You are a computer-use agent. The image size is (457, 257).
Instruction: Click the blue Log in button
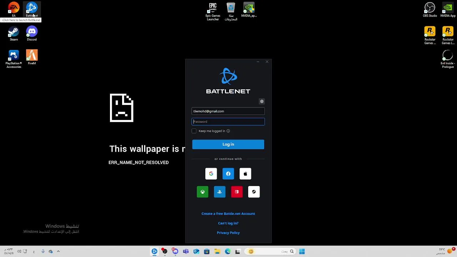(x=228, y=144)
